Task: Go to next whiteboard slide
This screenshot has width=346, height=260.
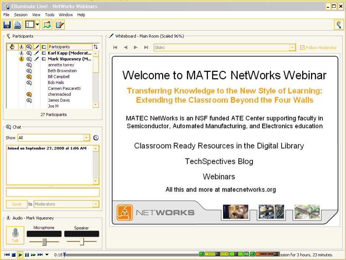Action: pos(136,48)
